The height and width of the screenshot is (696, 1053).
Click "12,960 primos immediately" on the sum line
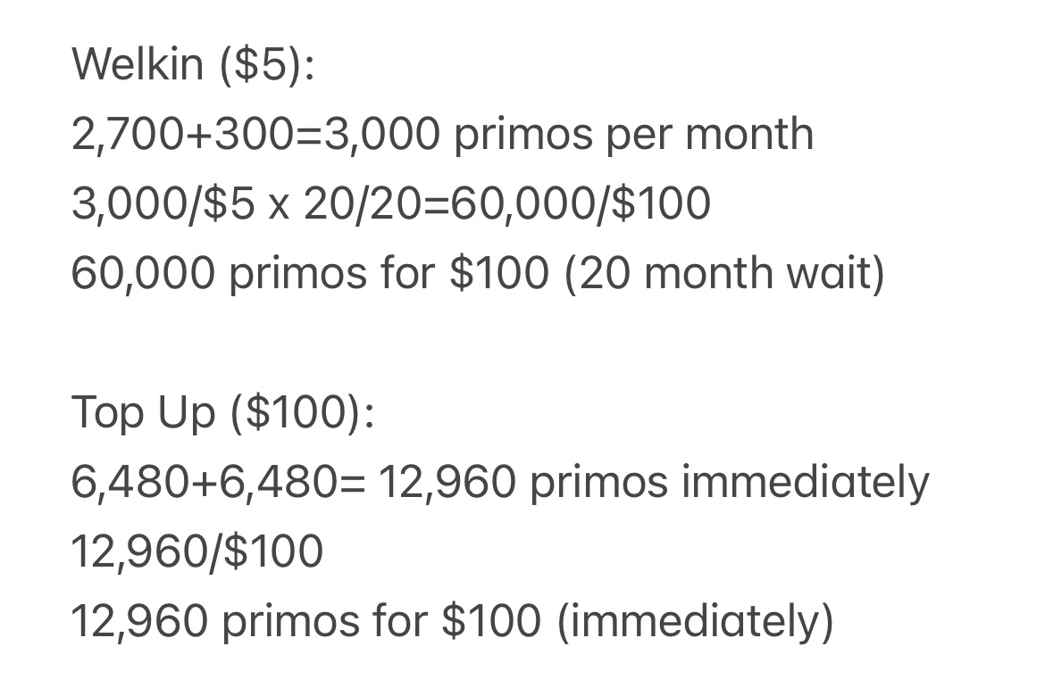[654, 484]
